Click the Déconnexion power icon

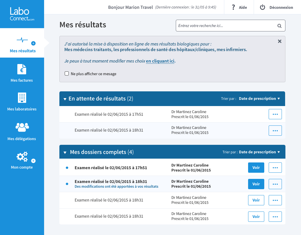[x=262, y=7]
